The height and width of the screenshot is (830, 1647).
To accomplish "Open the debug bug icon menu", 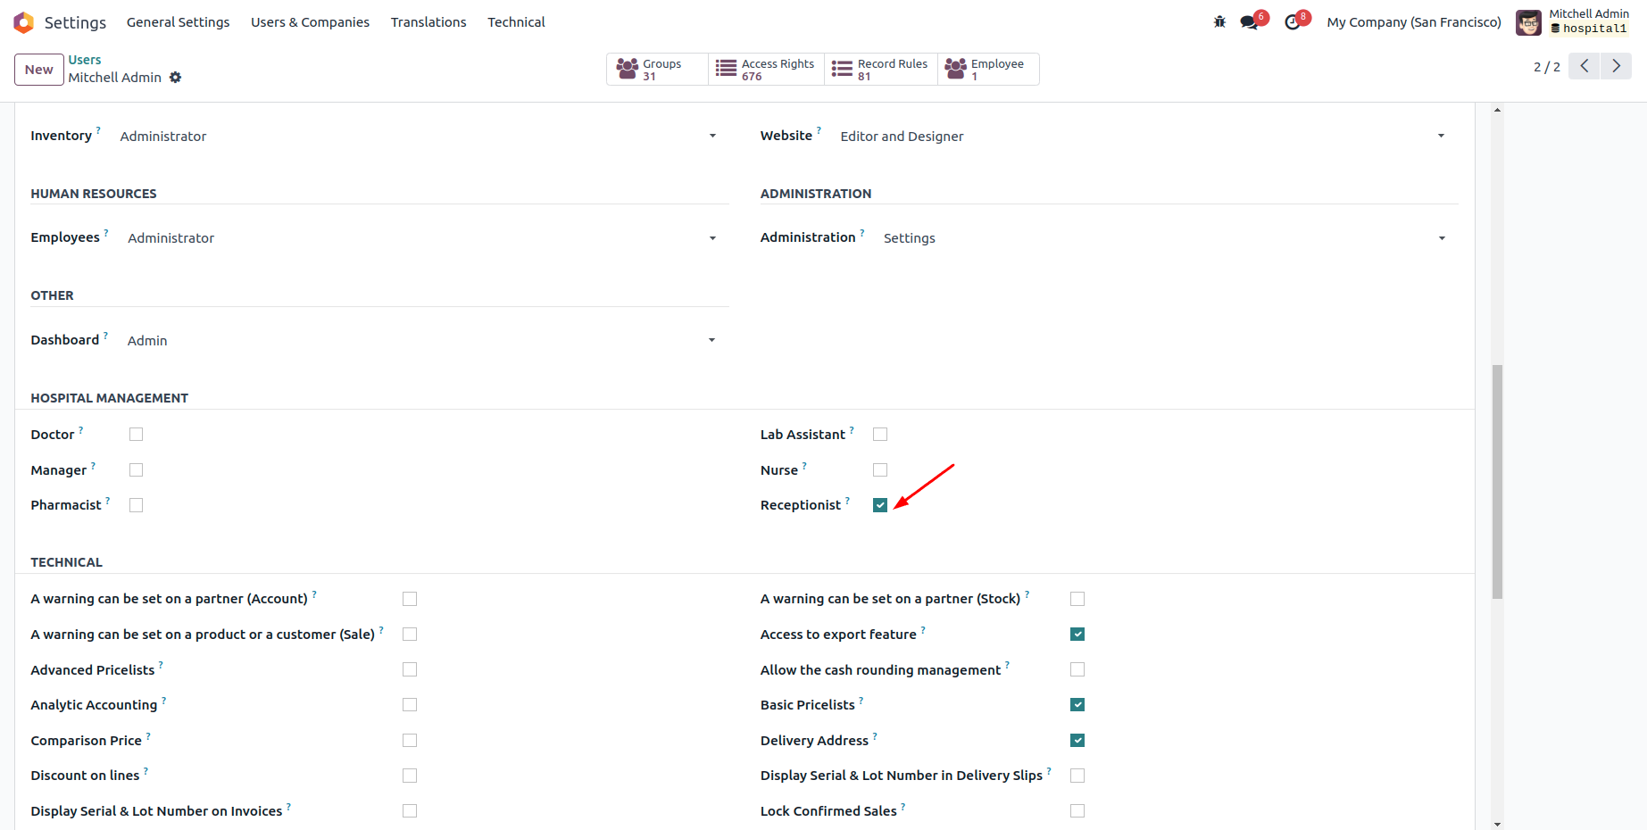I will pos(1219,22).
